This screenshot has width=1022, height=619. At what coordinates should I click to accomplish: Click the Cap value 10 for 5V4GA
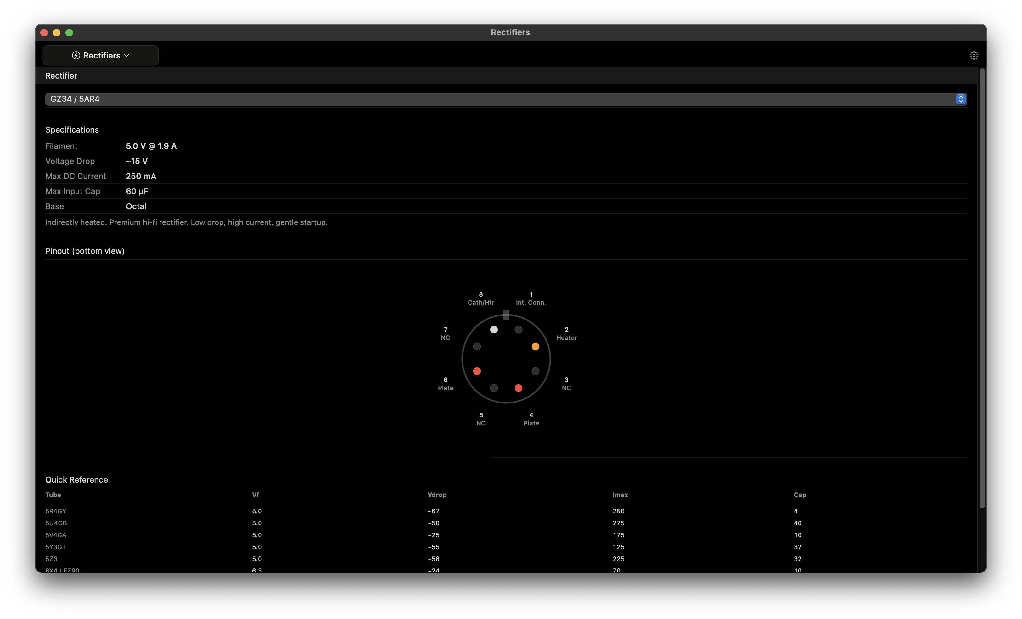pos(798,535)
